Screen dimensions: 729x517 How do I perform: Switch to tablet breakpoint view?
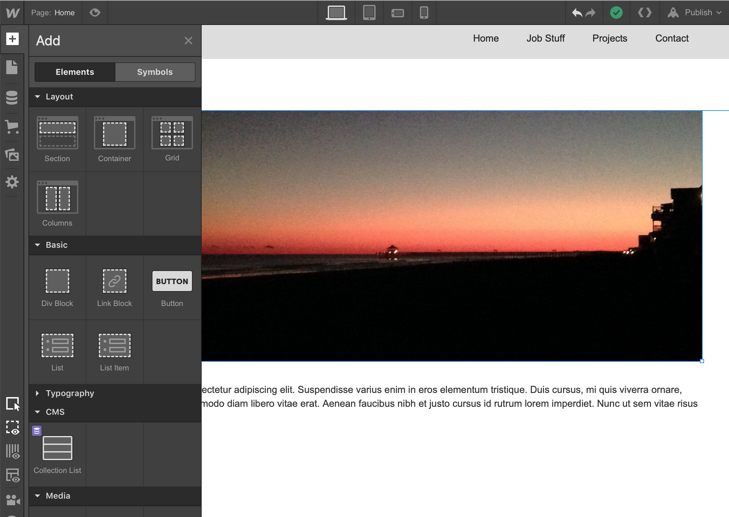coord(369,13)
